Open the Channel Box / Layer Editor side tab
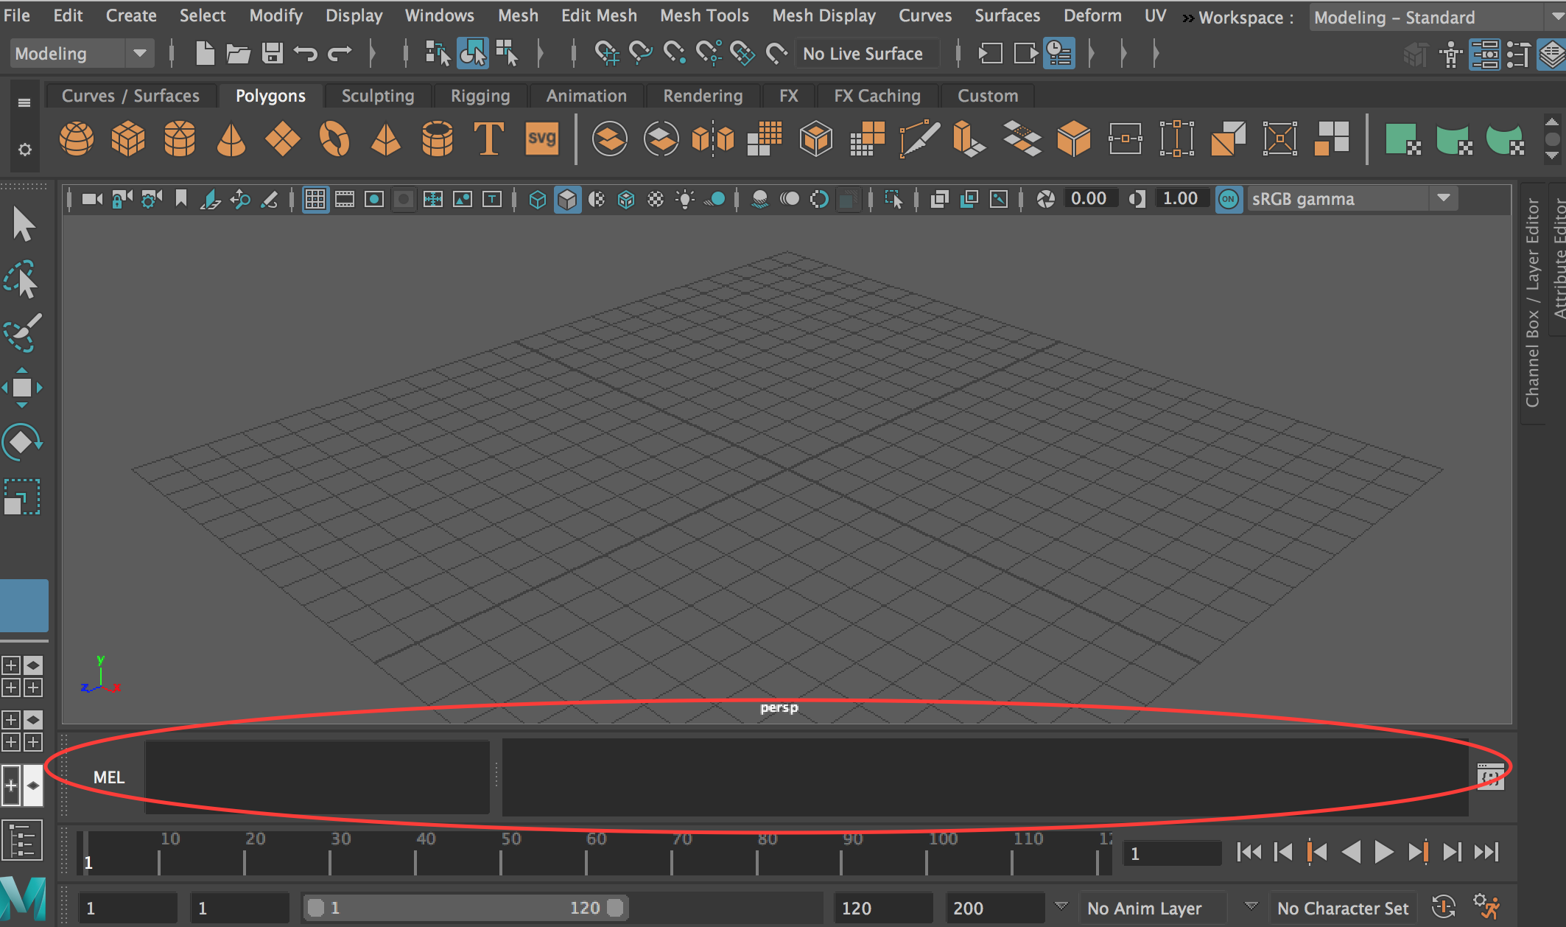Viewport: 1566px width, 927px height. click(x=1533, y=303)
